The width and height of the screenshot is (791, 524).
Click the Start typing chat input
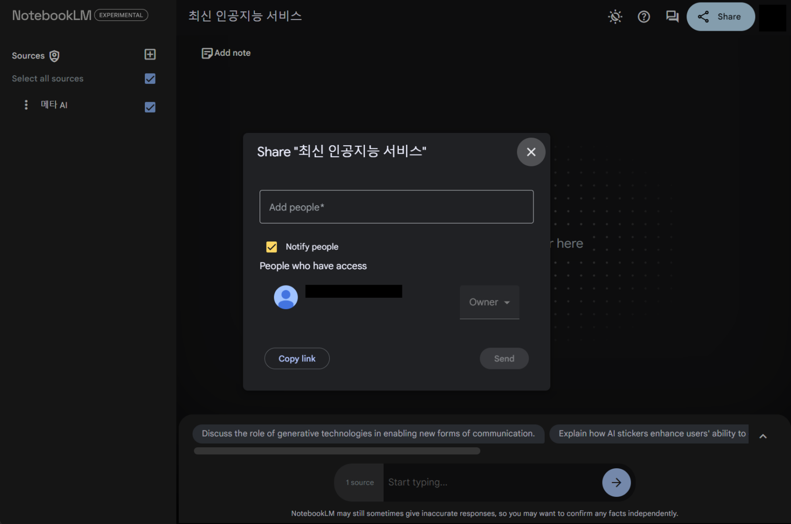(x=491, y=483)
